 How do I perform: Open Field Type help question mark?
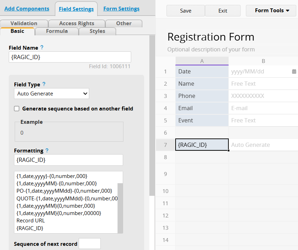44,84
